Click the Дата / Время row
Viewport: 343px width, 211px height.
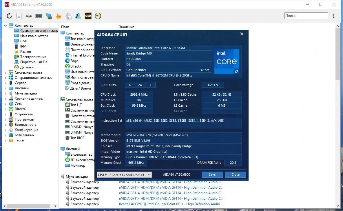tap(78, 88)
